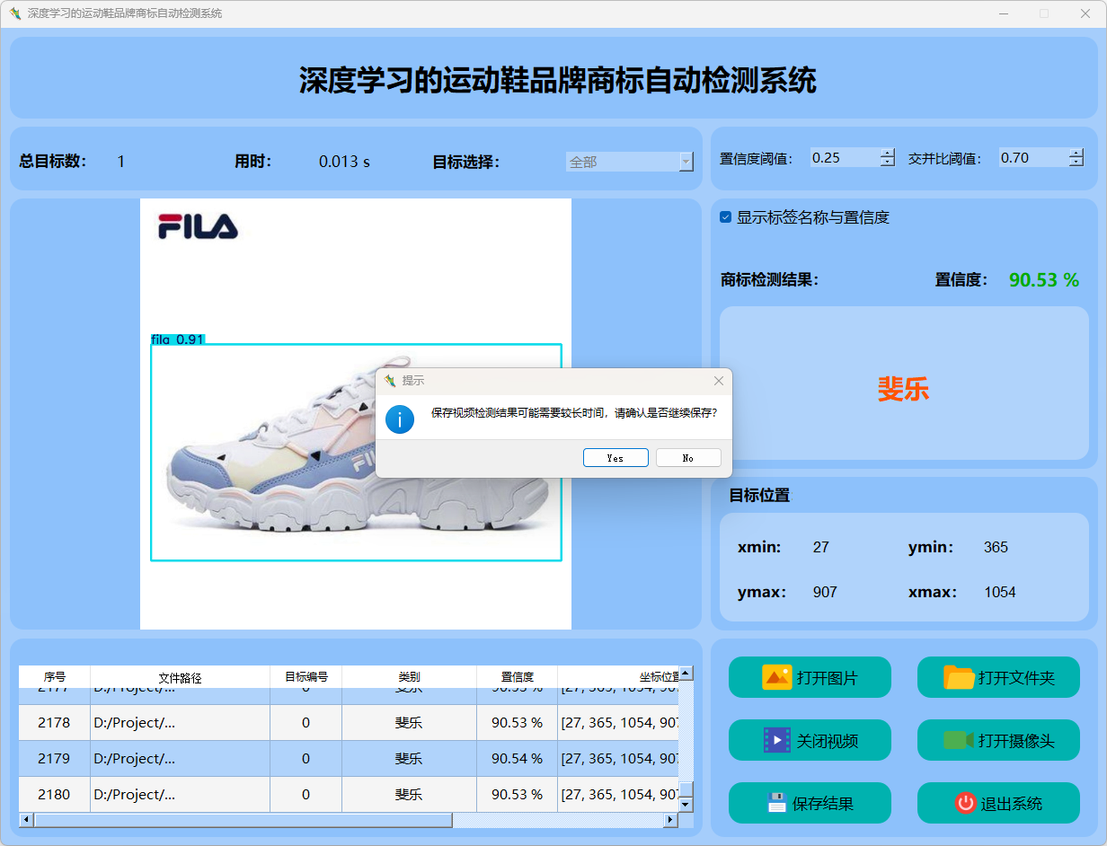1107x846 pixels.
Task: Click the red power icon on 退出系统
Action: (965, 803)
